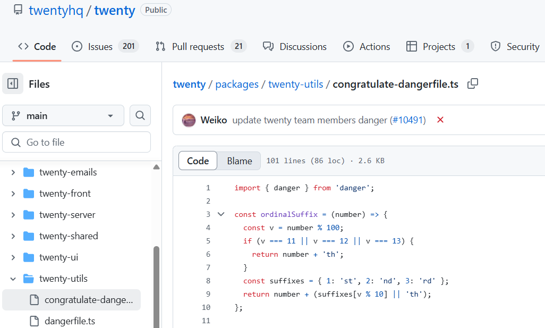Open the twenty repository name link
The width and height of the screenshot is (545, 328).
[115, 11]
